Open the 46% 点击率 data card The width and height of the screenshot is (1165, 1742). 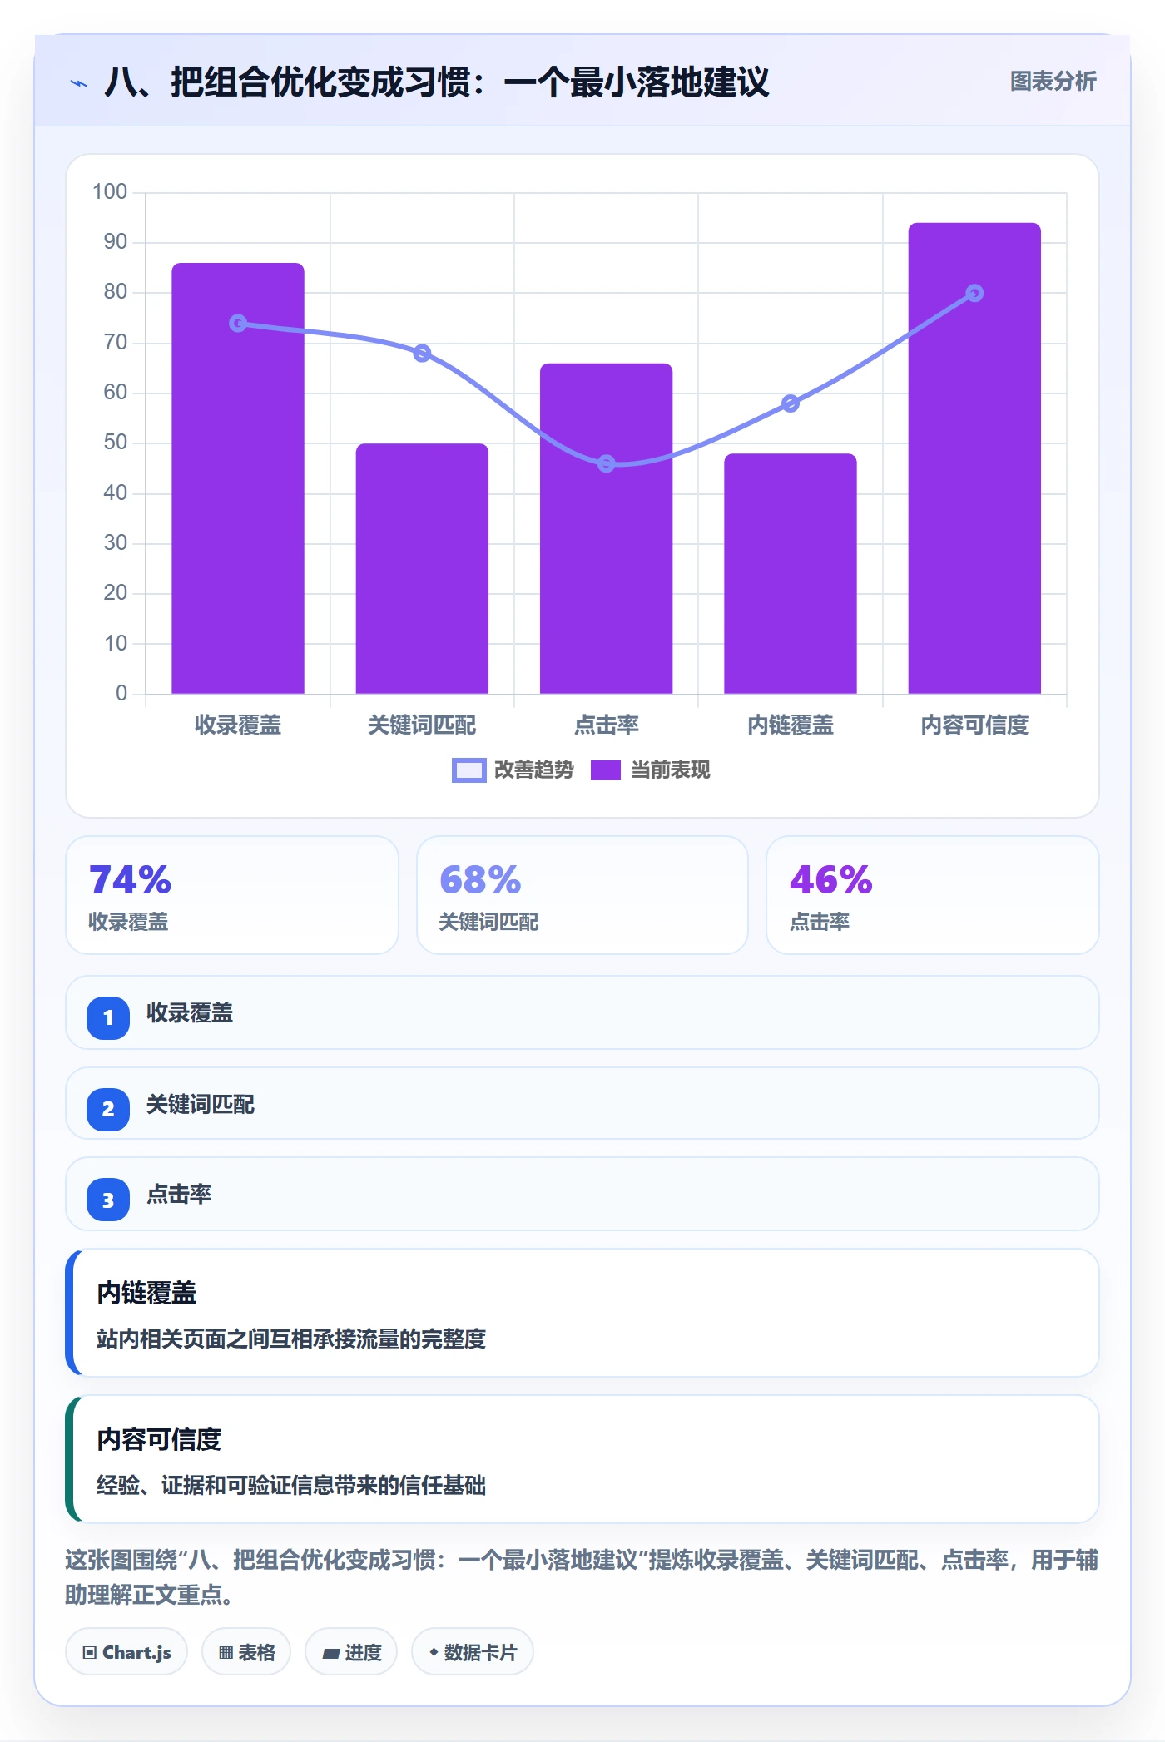[x=933, y=895]
